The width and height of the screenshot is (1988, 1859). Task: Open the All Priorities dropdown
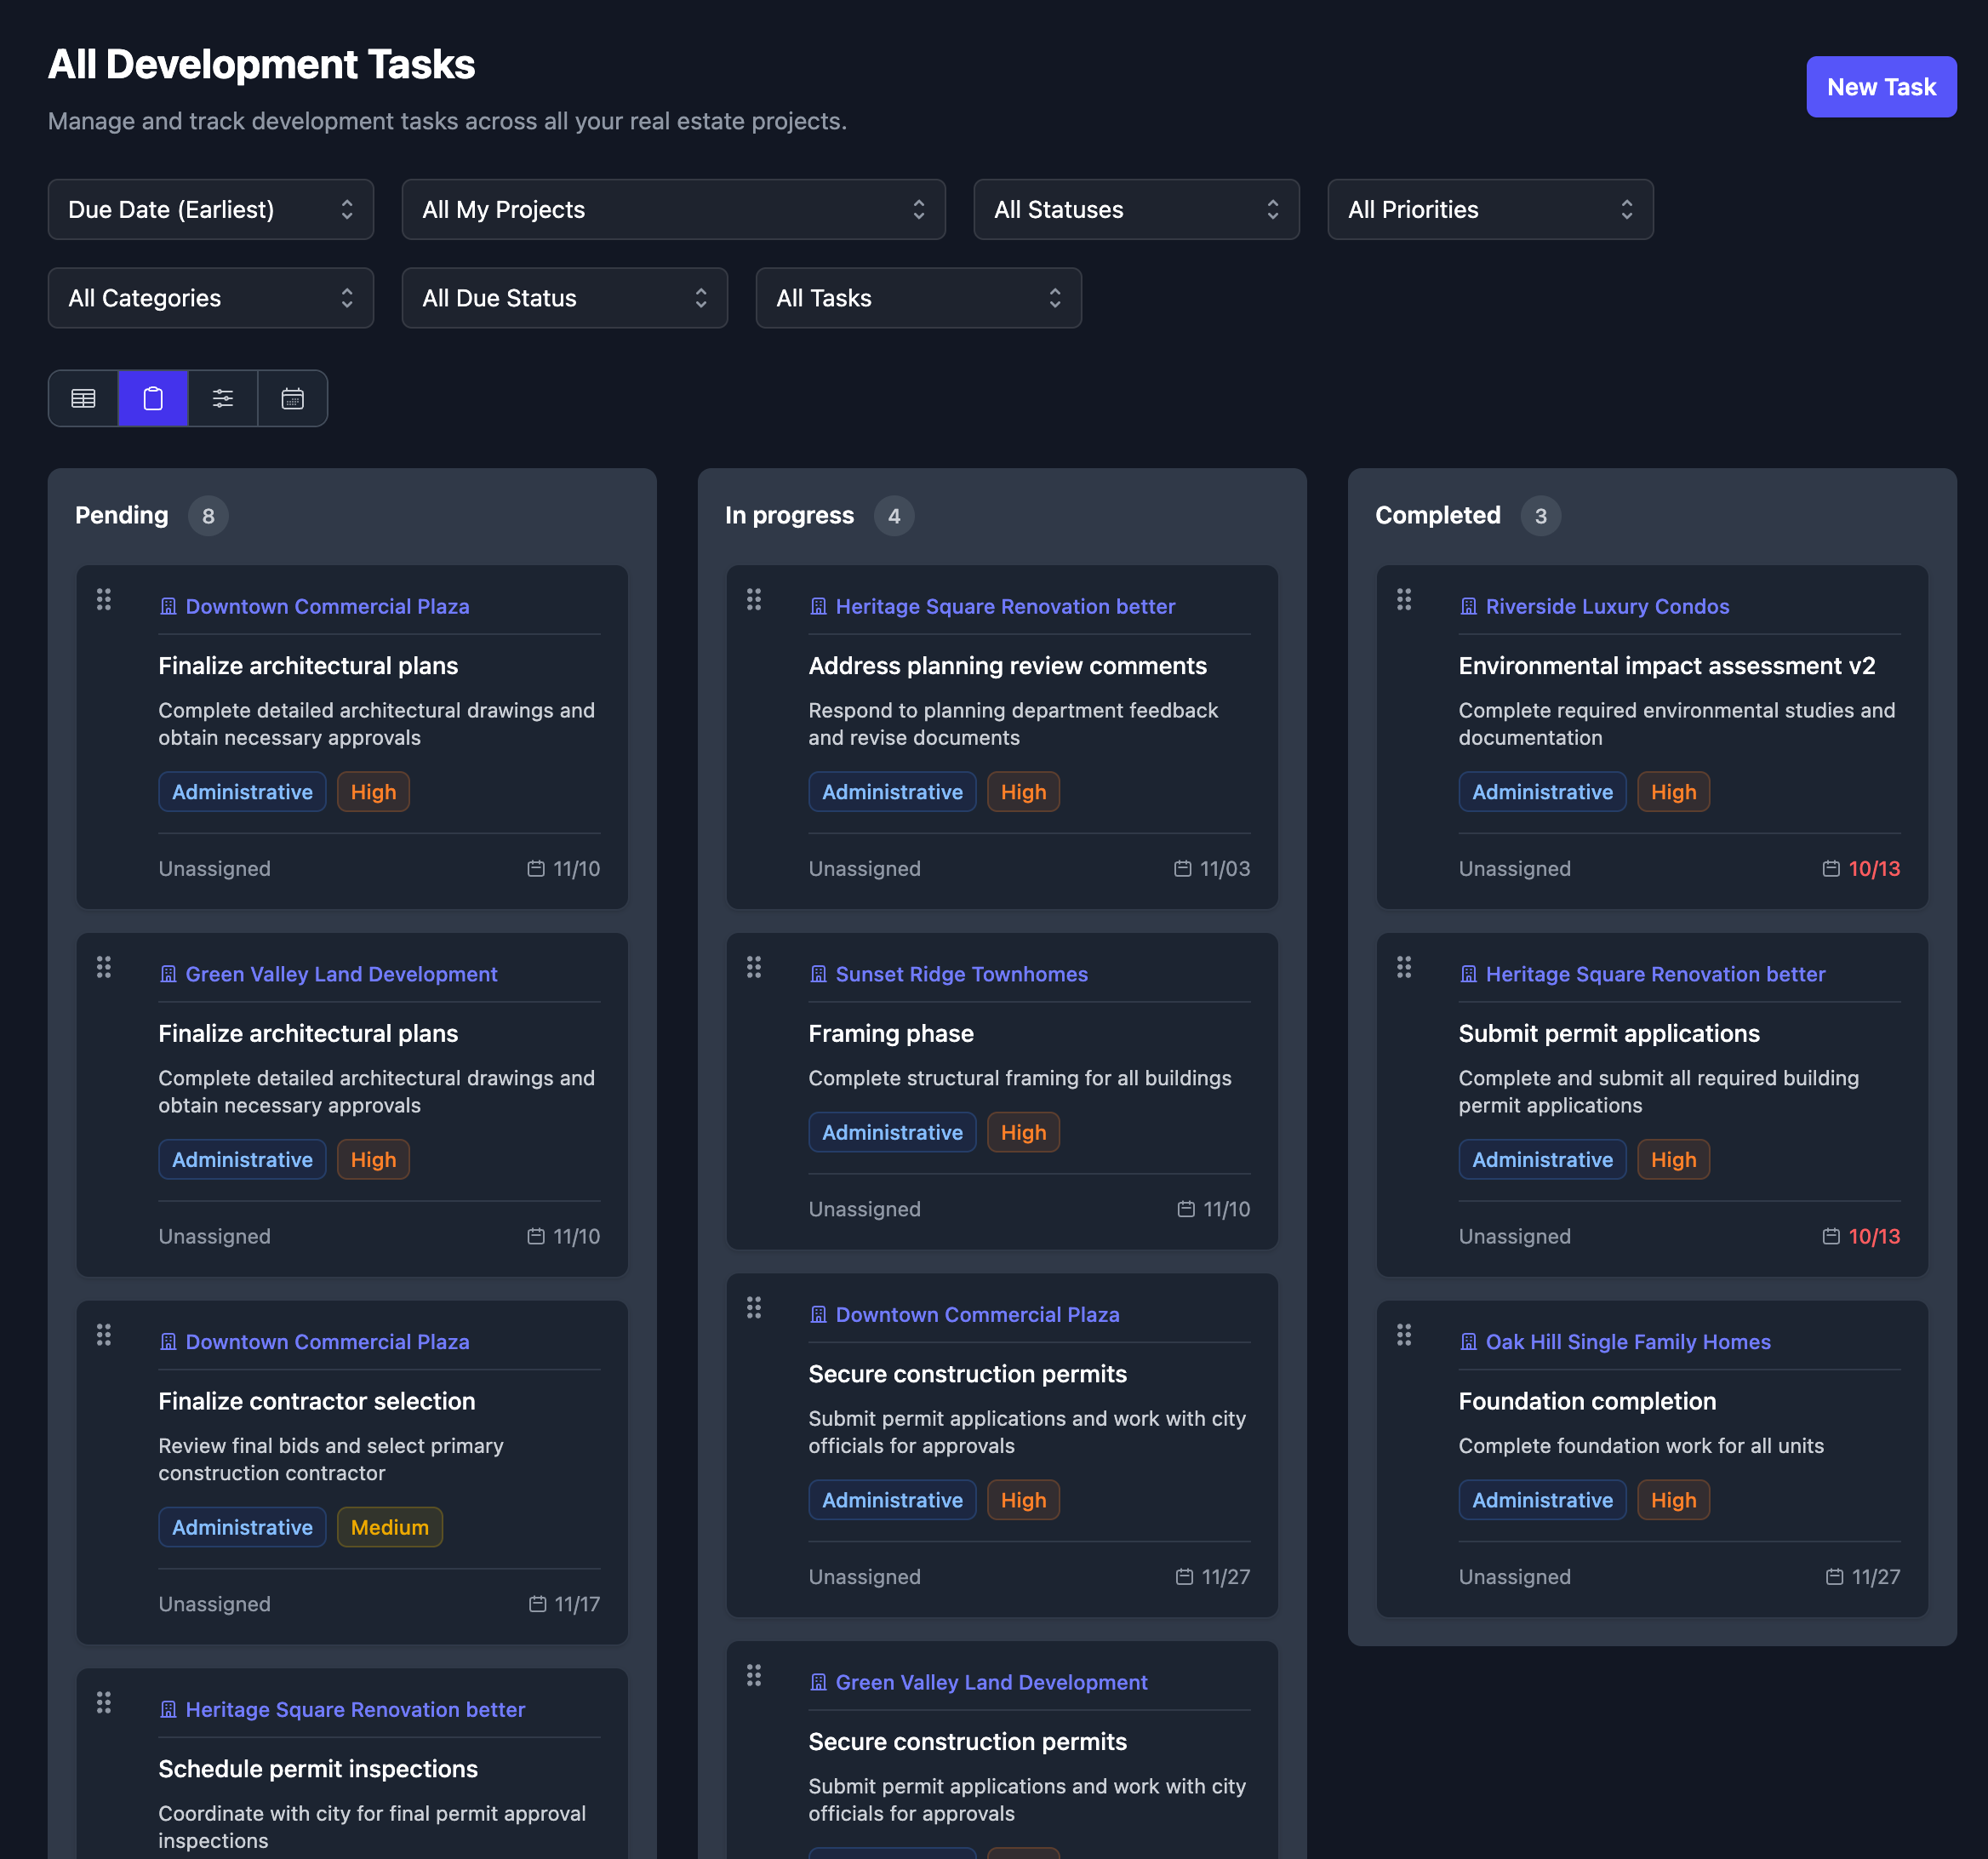(x=1489, y=209)
